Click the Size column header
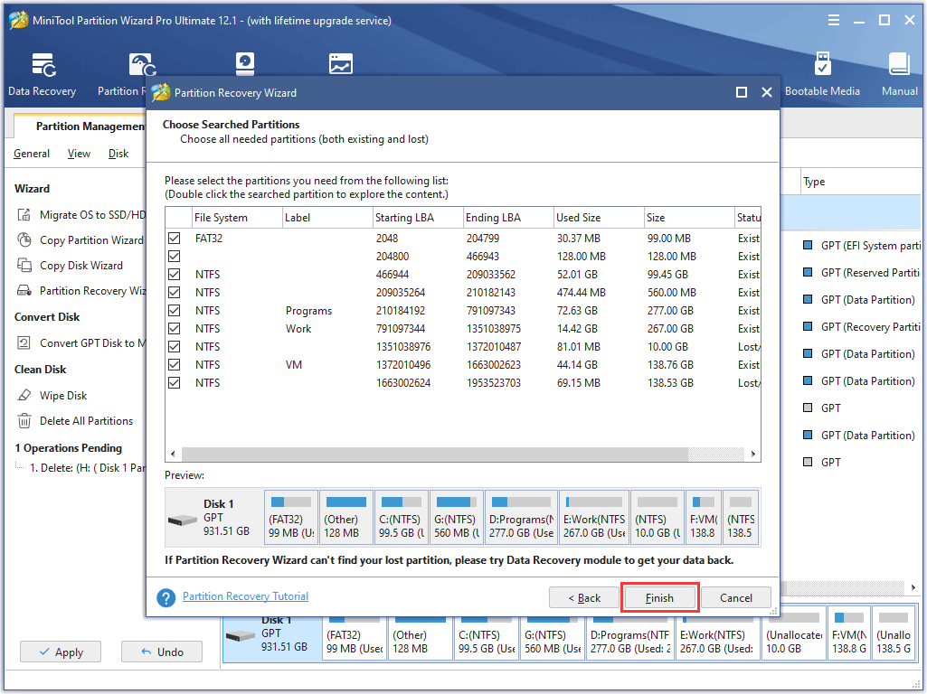927x694 pixels. tap(689, 218)
